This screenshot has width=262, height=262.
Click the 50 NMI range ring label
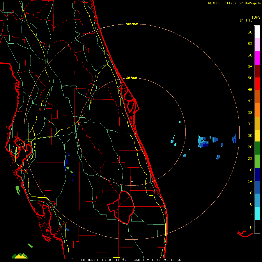tap(132, 78)
